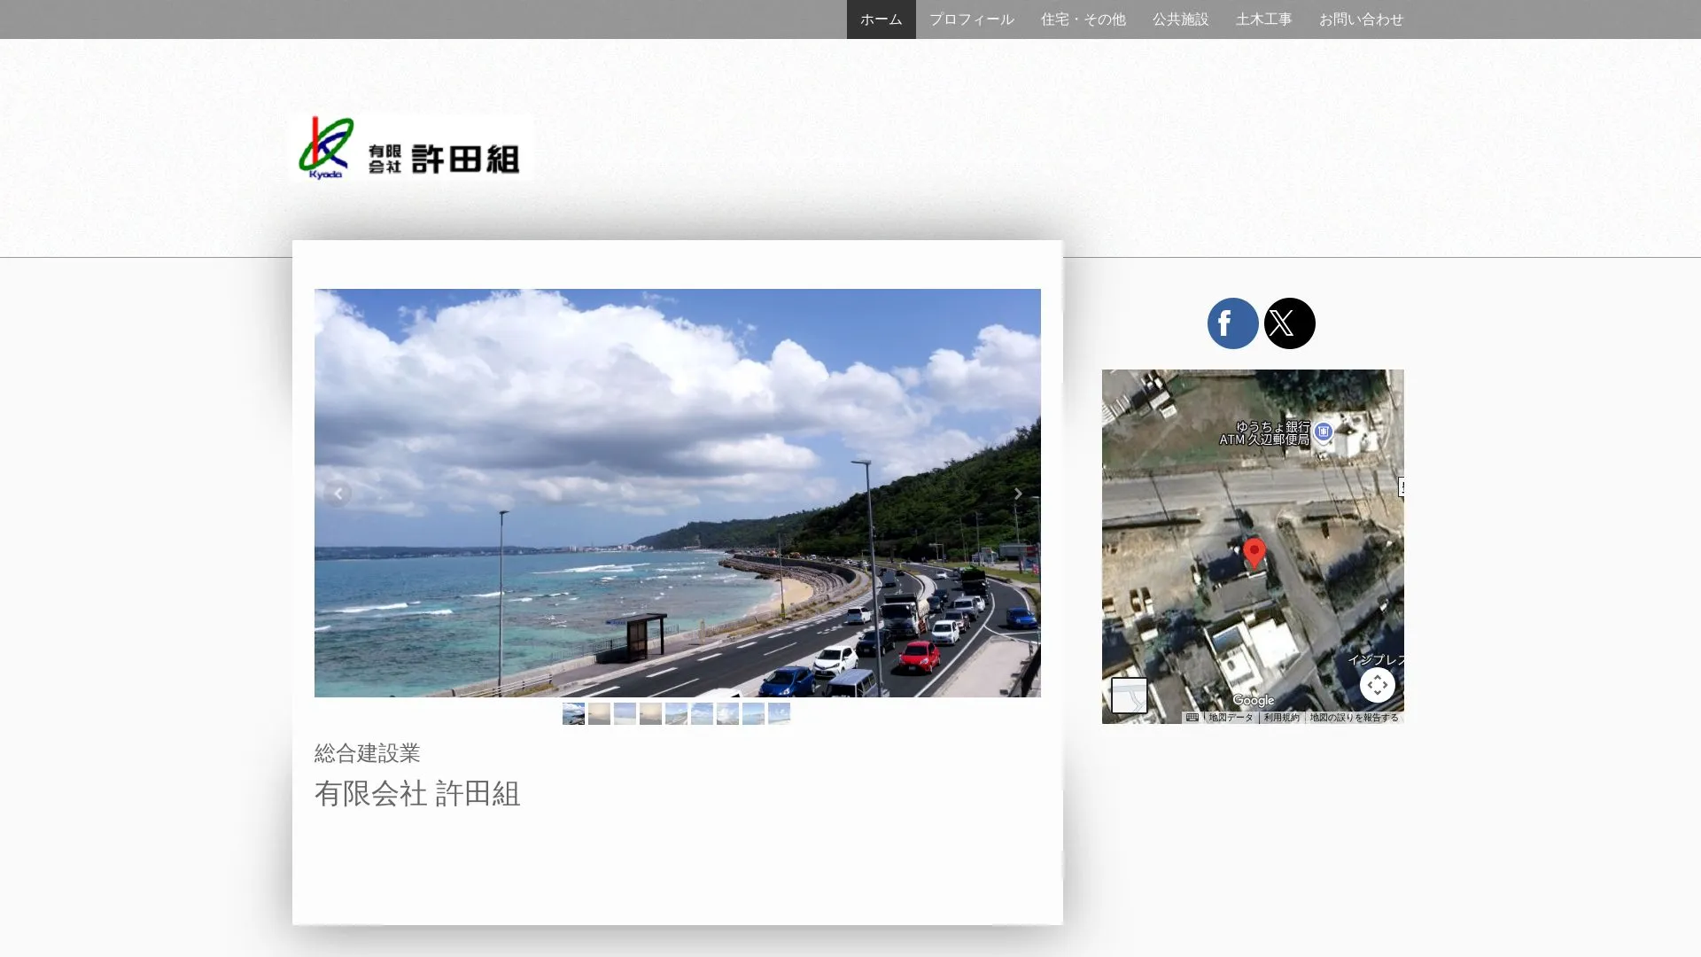The image size is (1701, 957).
Task: Click the red location pin on map
Action: (1254, 552)
